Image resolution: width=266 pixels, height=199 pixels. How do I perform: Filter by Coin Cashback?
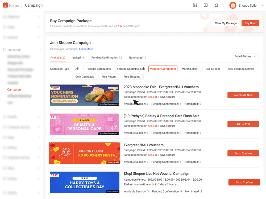[x=85, y=77]
